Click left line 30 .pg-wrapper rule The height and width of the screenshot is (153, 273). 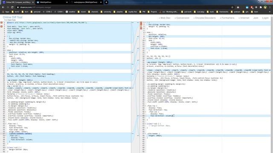point(20,80)
